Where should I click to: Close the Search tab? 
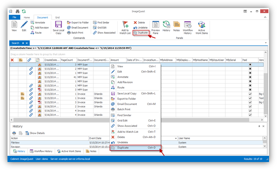pos(27,43)
